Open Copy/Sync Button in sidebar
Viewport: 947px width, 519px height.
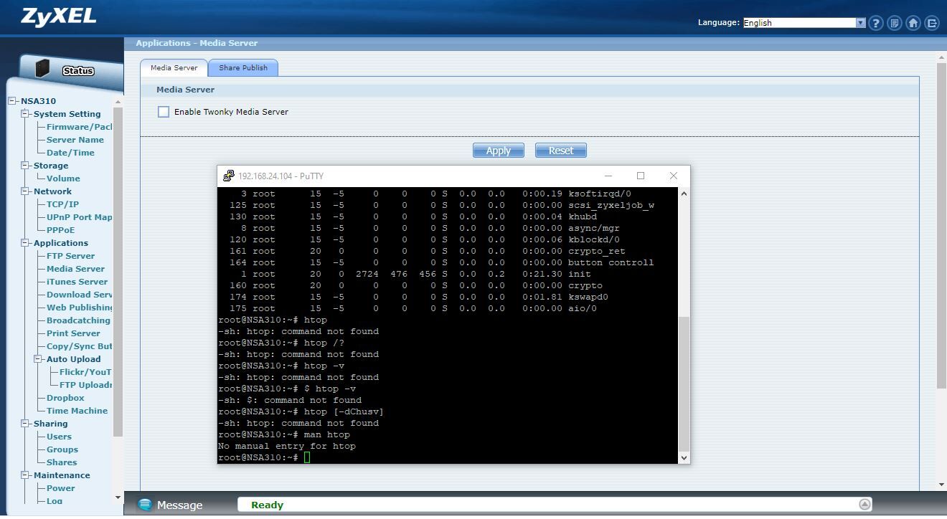tap(80, 346)
